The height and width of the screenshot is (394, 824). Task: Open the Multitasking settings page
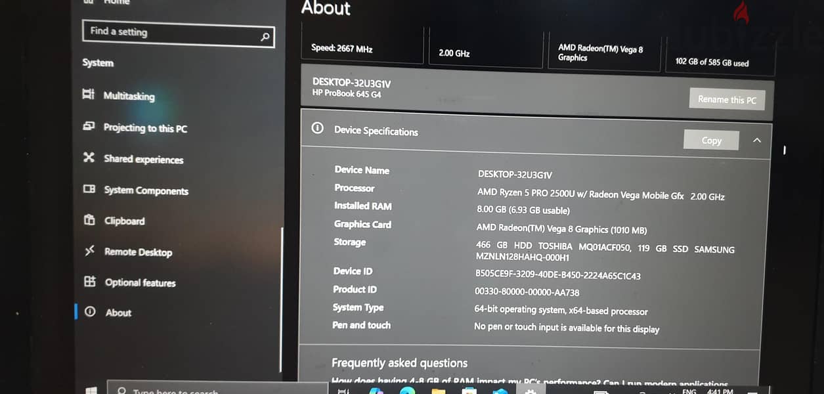point(129,96)
